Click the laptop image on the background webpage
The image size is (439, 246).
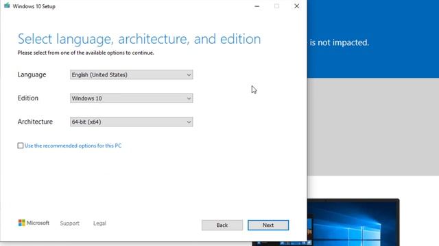tap(353, 222)
